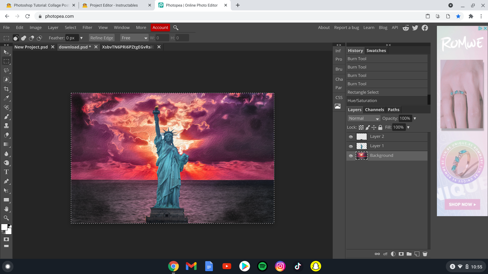The height and width of the screenshot is (274, 488).
Task: Select the Spot Healing tool
Action: tap(6, 107)
